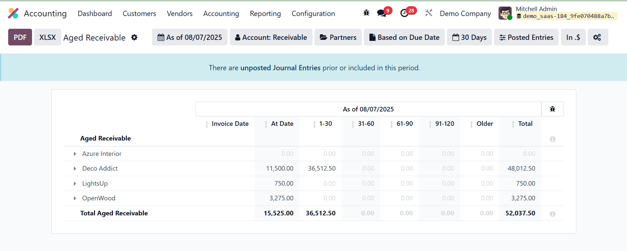Open the Dashboard menu
This screenshot has width=627, height=251.
coord(95,13)
